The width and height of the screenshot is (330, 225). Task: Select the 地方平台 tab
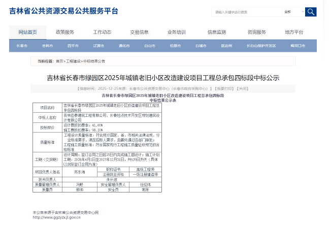(294, 32)
